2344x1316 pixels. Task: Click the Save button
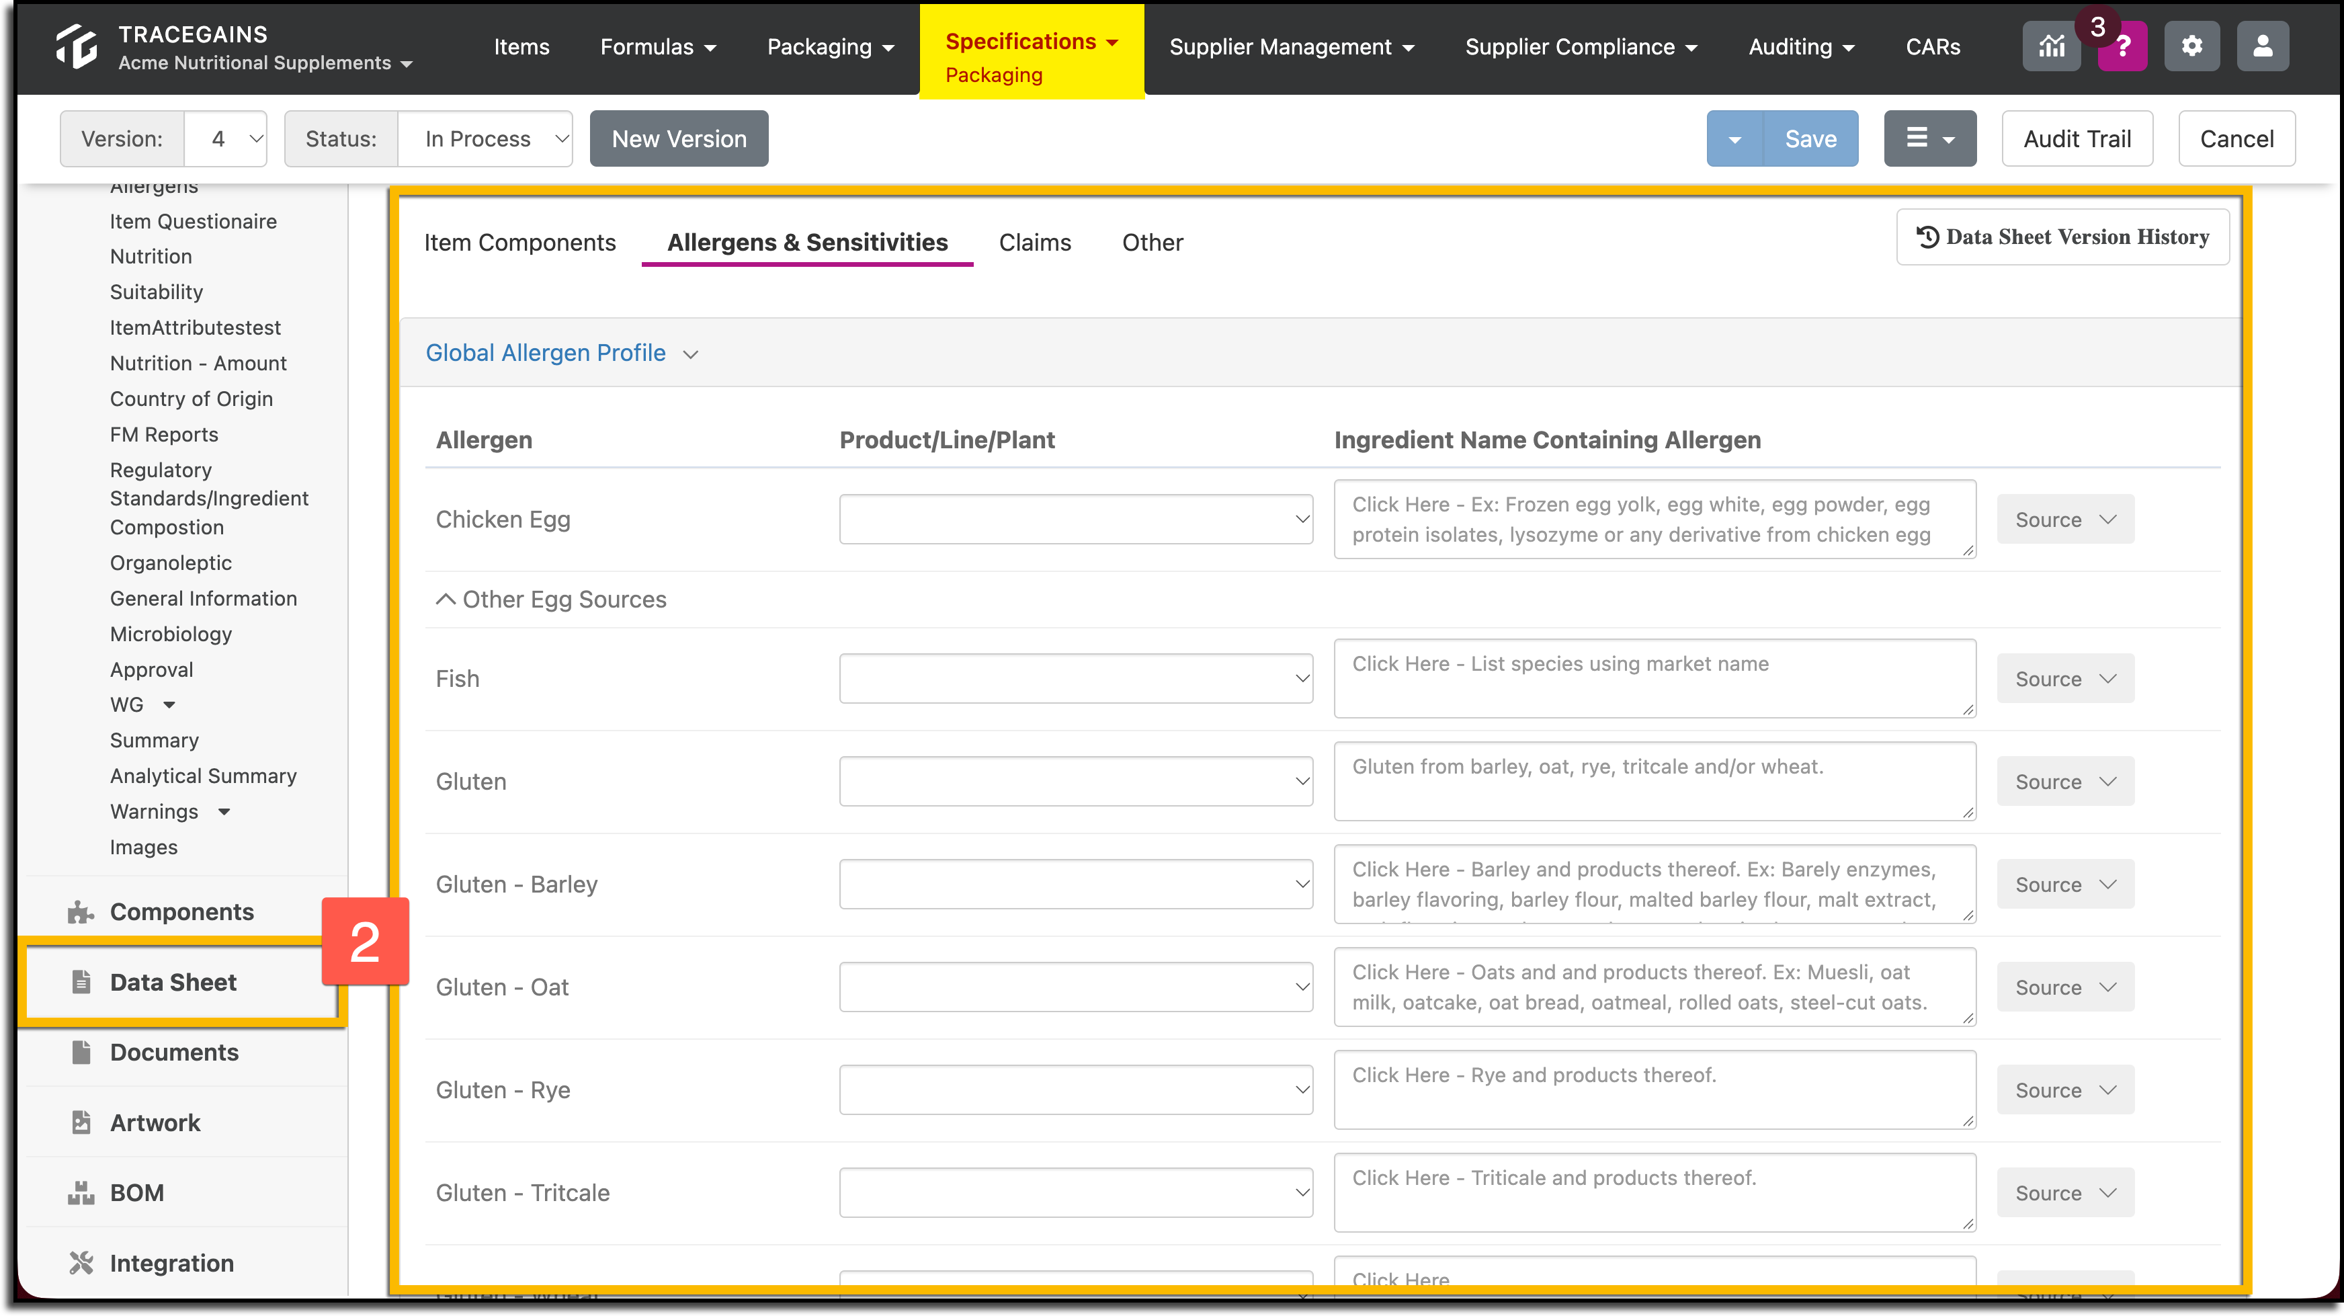[x=1811, y=139]
